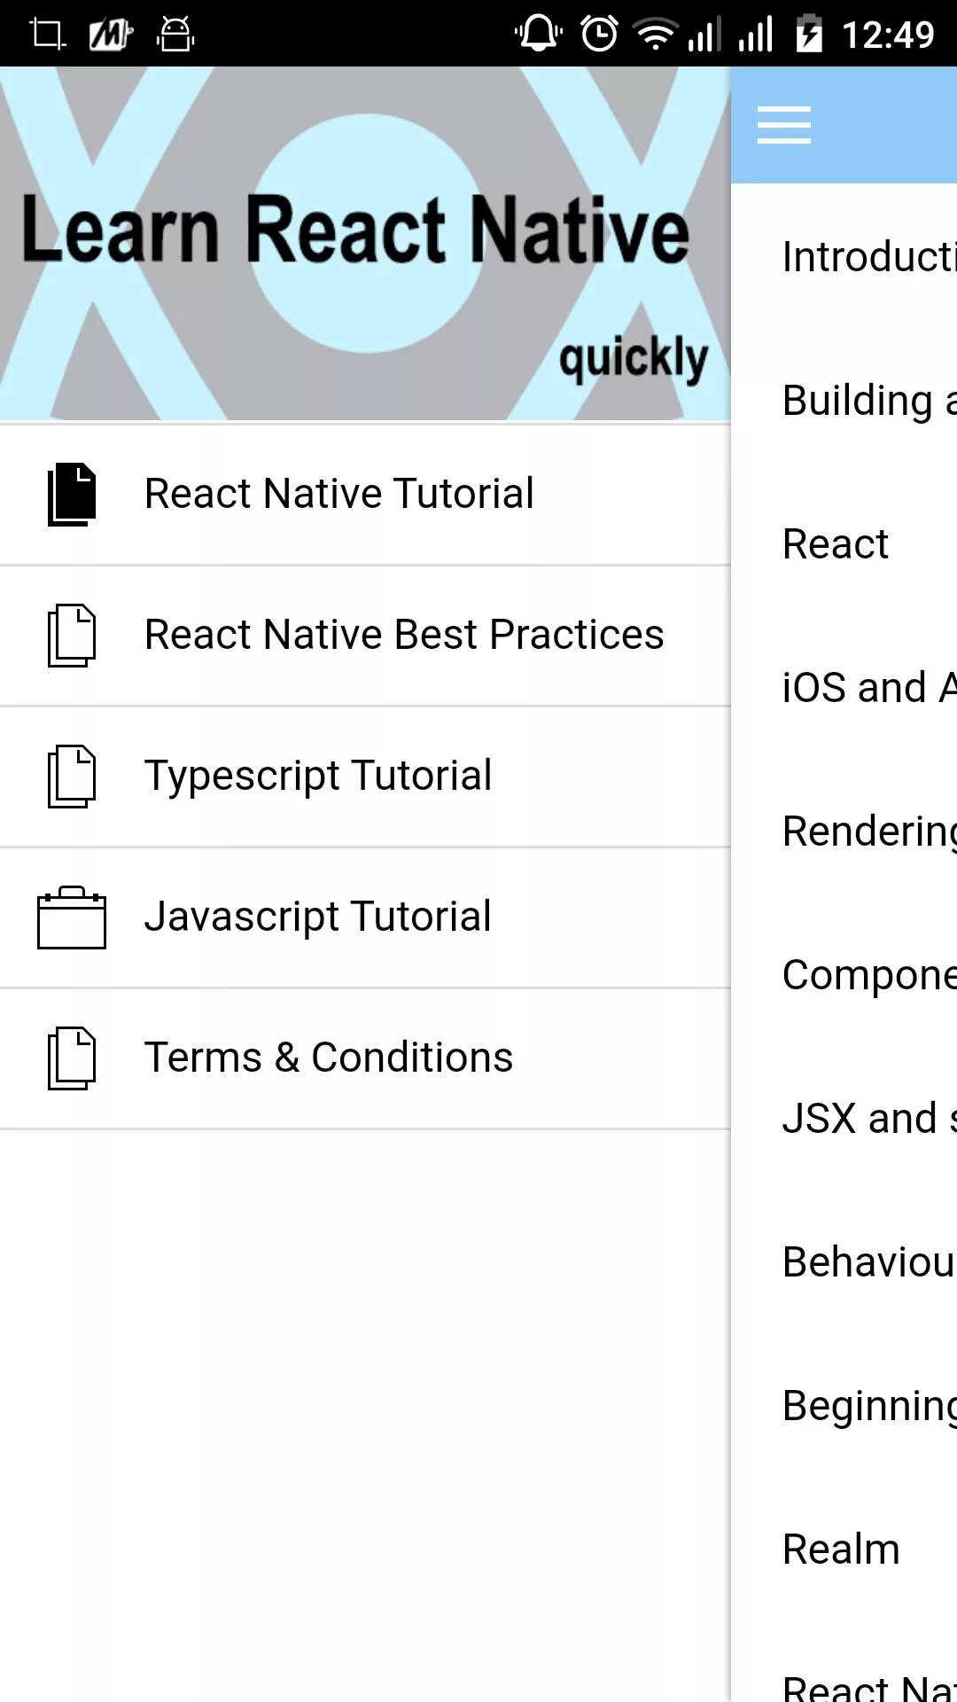Tap the battery charging status icon

coord(808,35)
